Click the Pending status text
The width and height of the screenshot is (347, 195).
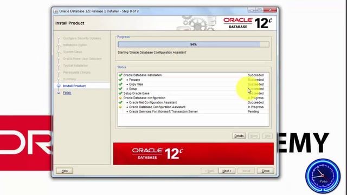point(253,112)
